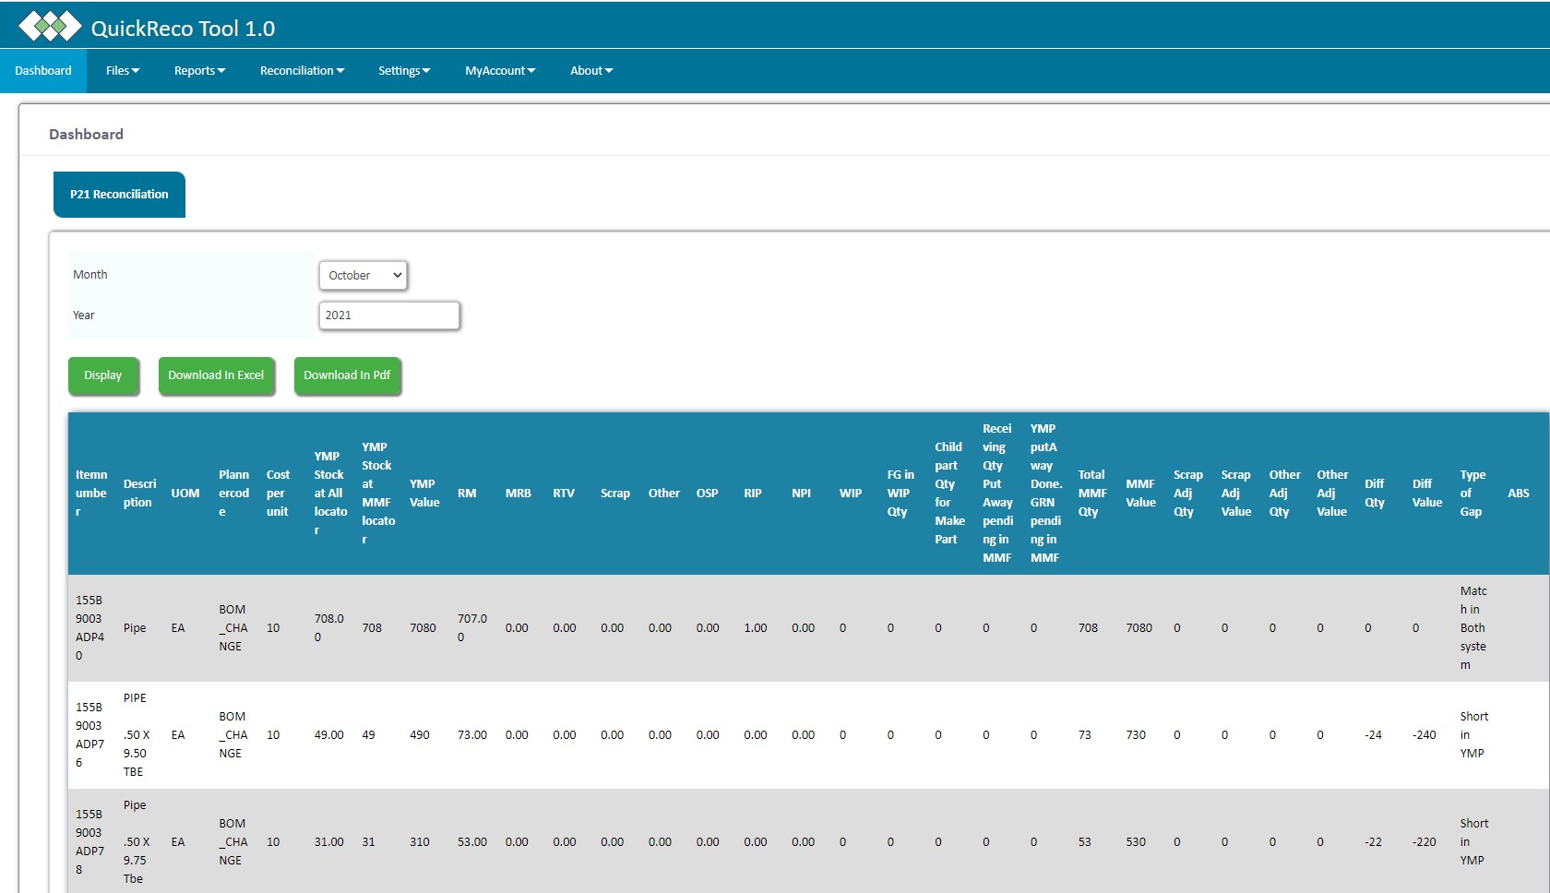Click the Cost per unit column header

coord(278,494)
